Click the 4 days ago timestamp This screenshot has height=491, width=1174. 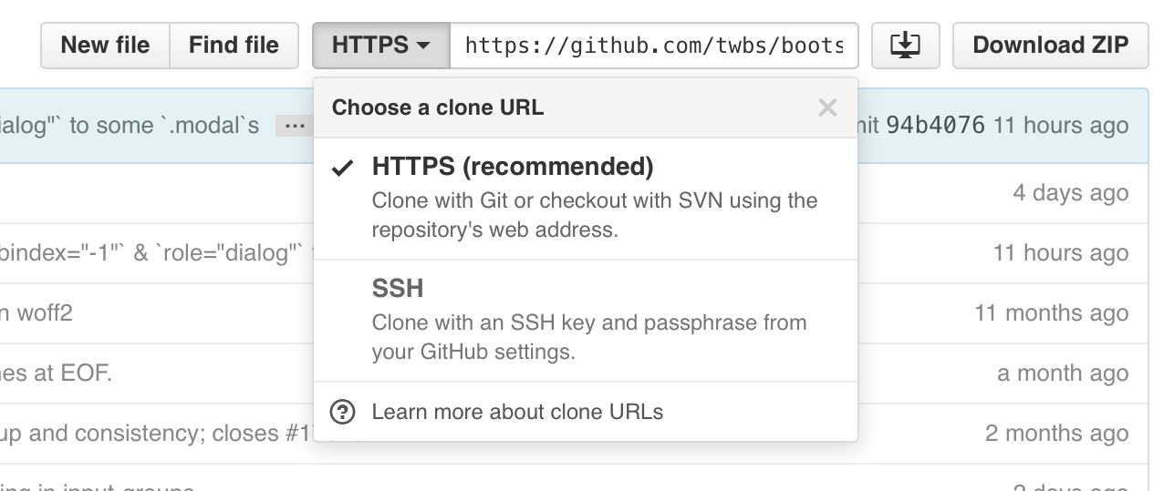click(x=1070, y=193)
